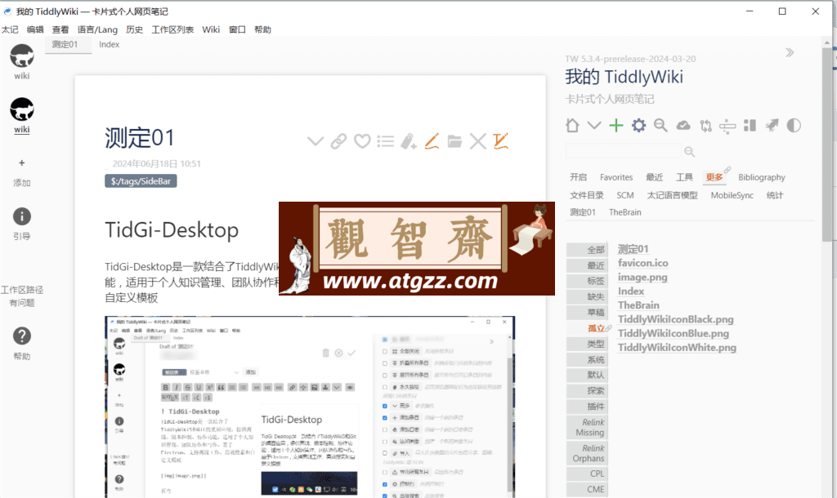The width and height of the screenshot is (837, 498).
Task: Switch to the Index story tab
Action: tap(109, 44)
